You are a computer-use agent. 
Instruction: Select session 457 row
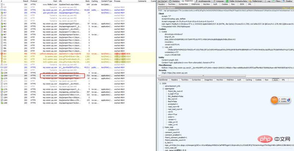[x=78, y=13]
